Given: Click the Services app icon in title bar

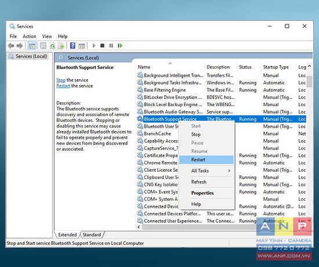Looking at the screenshot, I should click(12, 26).
